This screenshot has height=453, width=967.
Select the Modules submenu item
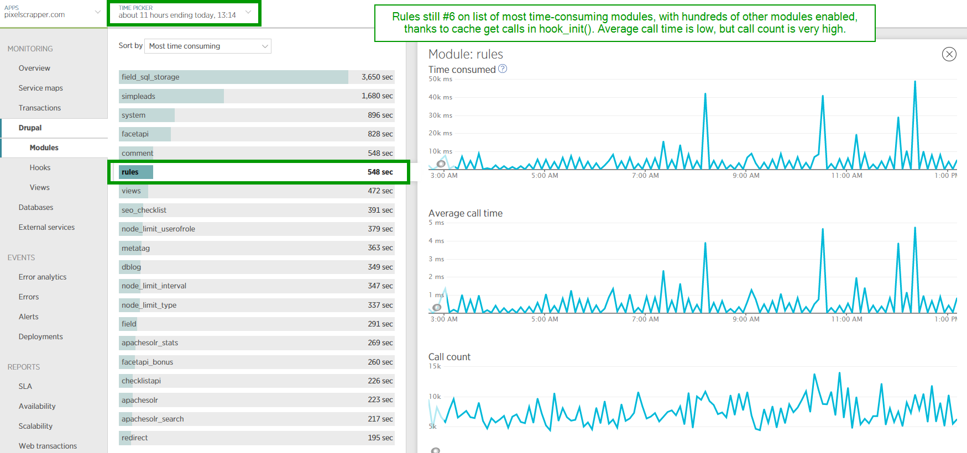tap(44, 148)
